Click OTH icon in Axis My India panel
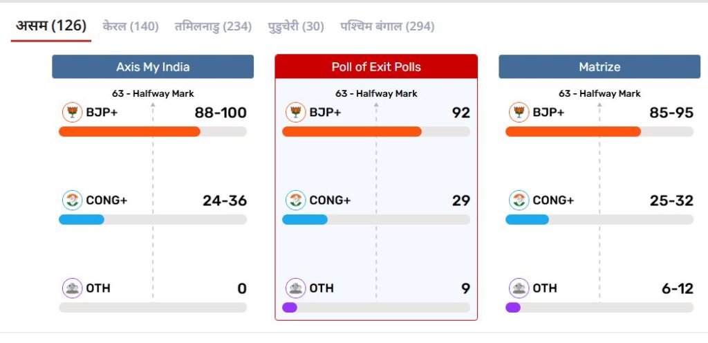The image size is (708, 343). 72,288
